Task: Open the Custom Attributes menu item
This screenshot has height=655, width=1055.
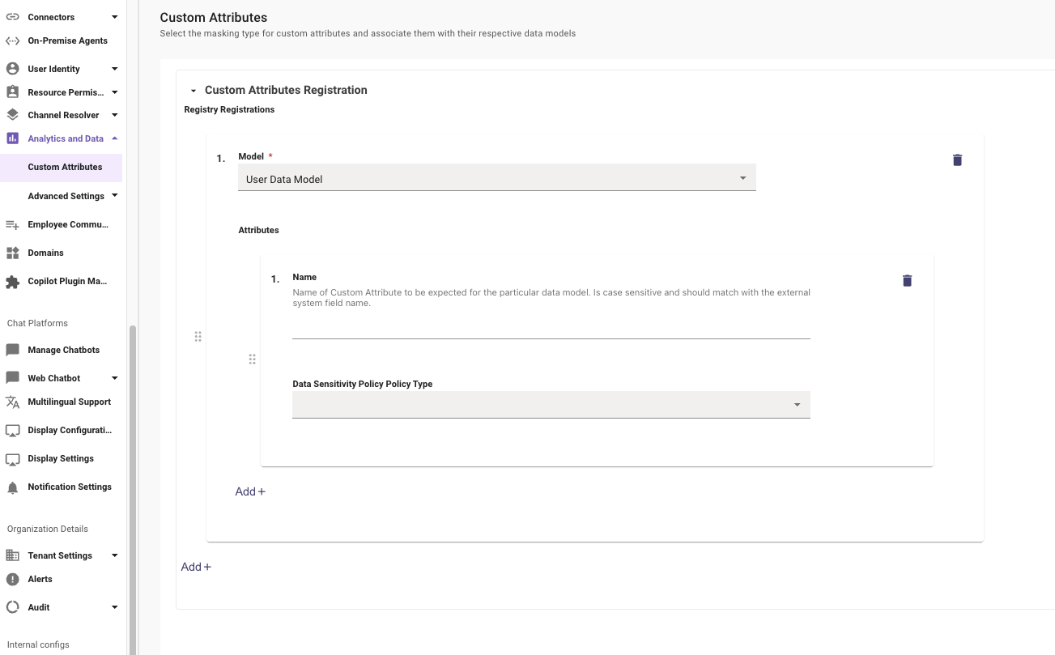Action: [x=65, y=168]
